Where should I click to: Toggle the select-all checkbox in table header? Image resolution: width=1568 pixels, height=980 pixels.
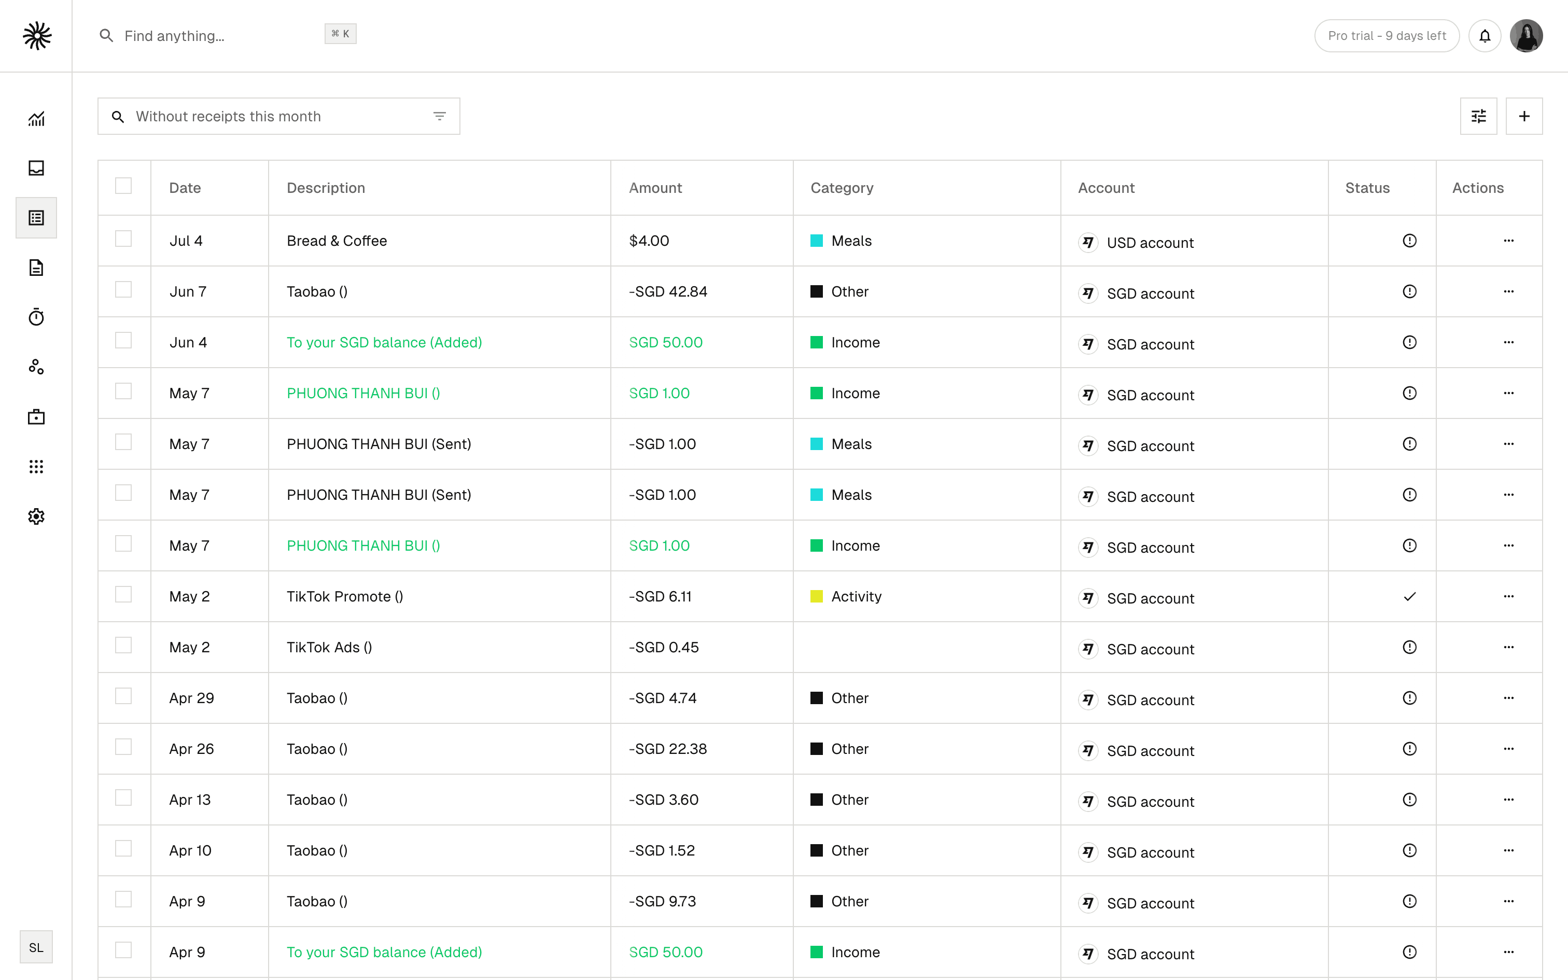tap(123, 186)
